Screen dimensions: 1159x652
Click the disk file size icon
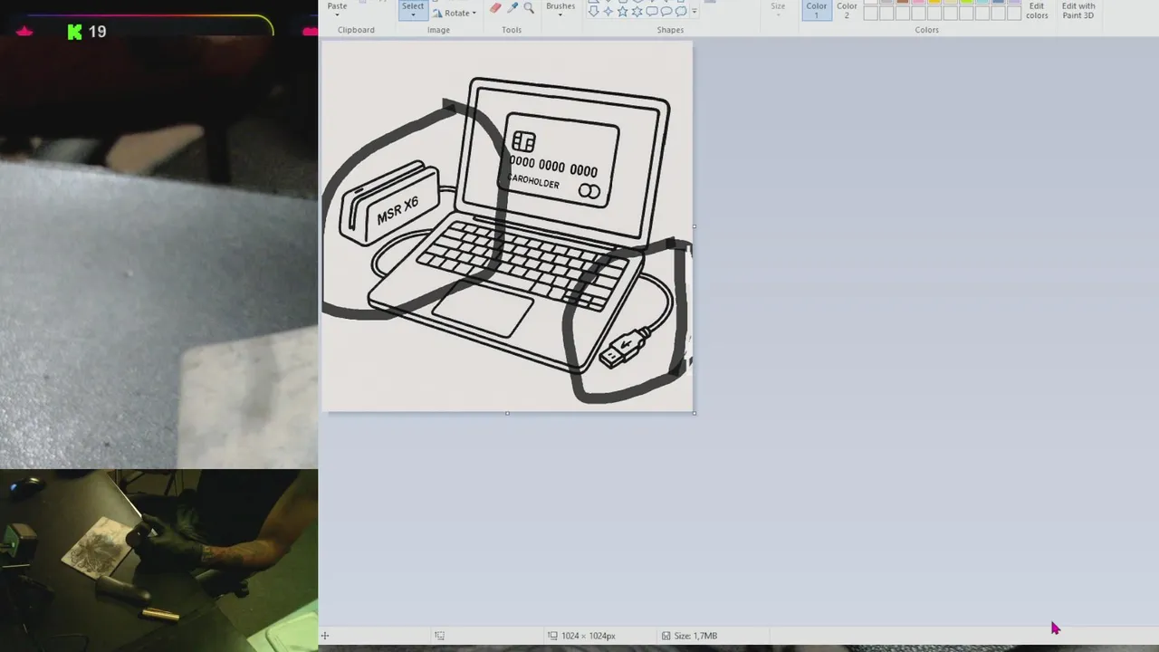point(666,636)
